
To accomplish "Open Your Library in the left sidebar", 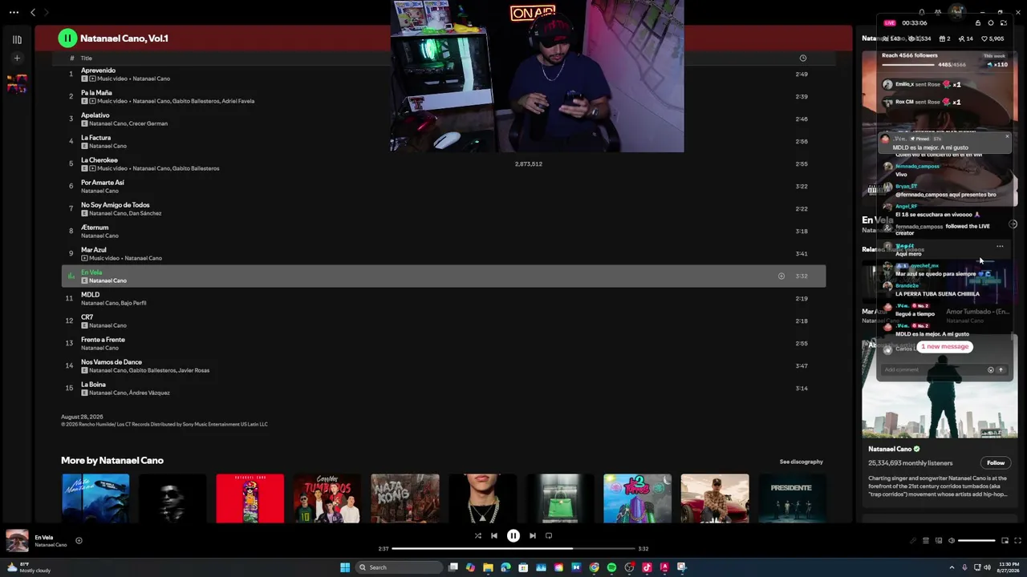I will pos(17,39).
